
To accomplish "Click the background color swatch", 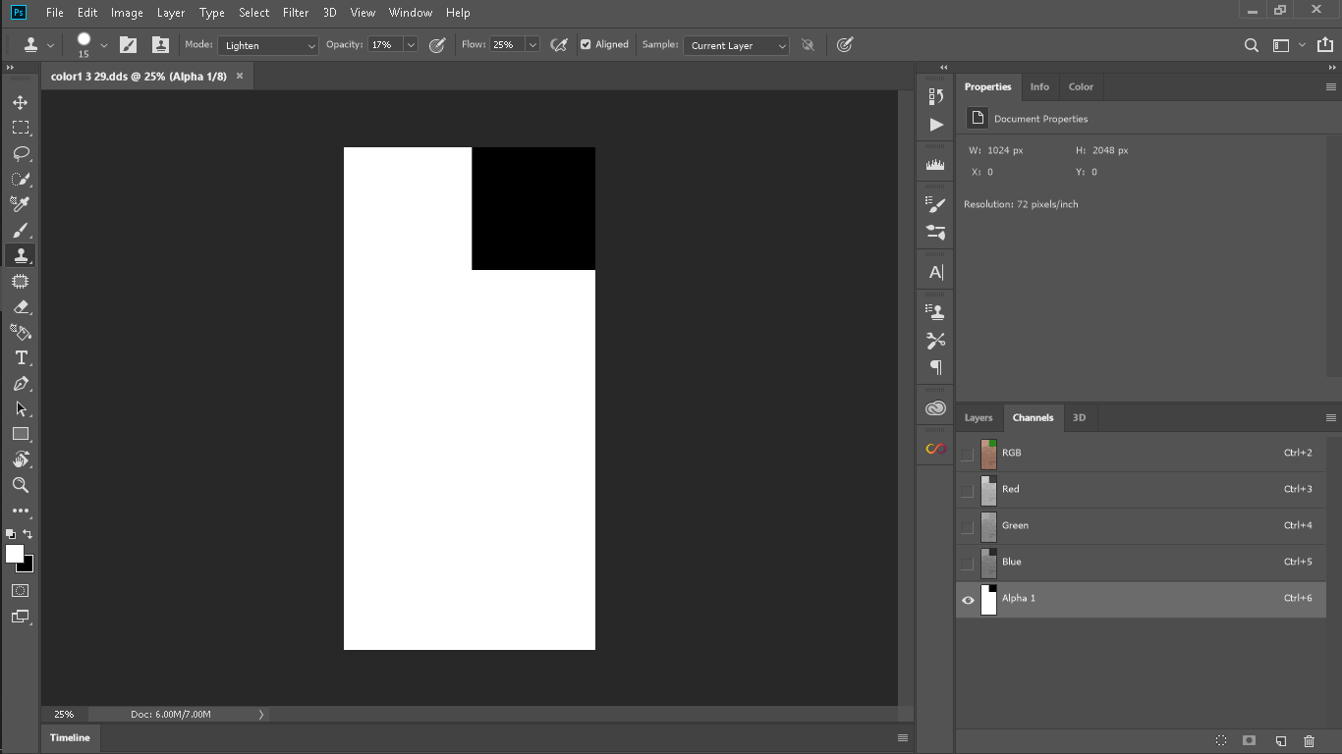I will click(28, 566).
